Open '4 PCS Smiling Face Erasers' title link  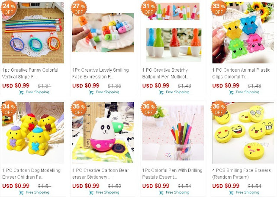[242, 174]
